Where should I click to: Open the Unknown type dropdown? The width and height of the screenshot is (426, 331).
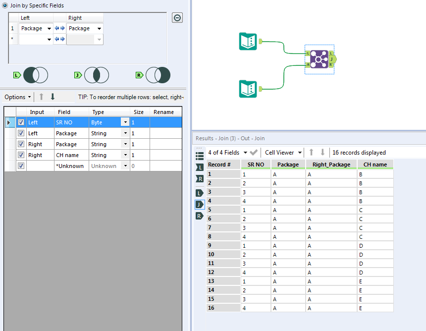coord(125,166)
